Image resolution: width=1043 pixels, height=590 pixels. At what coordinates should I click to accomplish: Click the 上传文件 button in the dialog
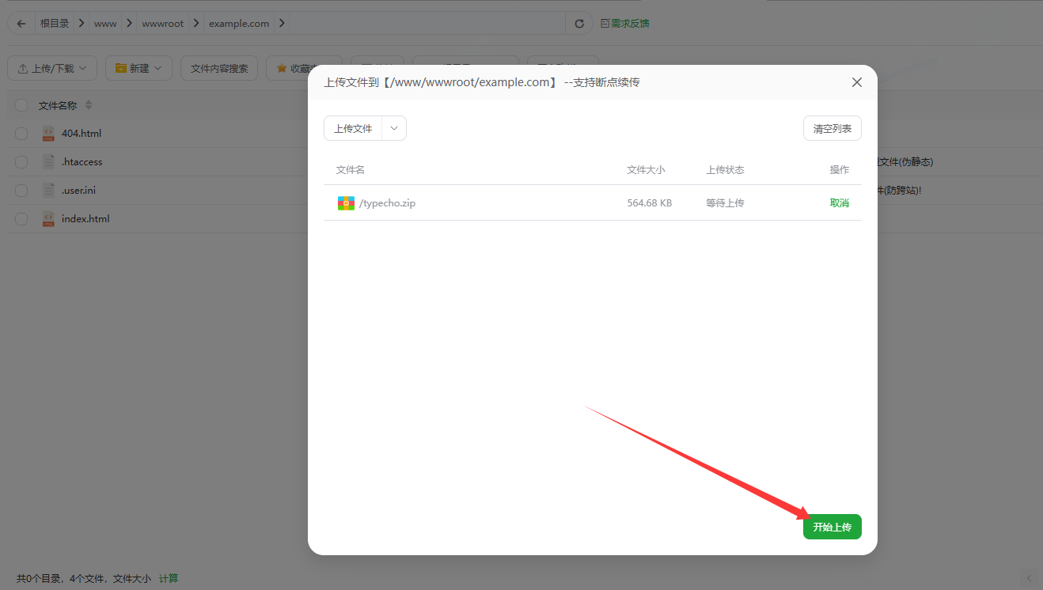tap(353, 128)
